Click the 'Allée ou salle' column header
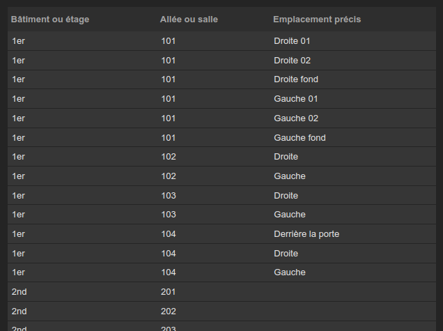Screen dimensions: 443x331 [189, 20]
